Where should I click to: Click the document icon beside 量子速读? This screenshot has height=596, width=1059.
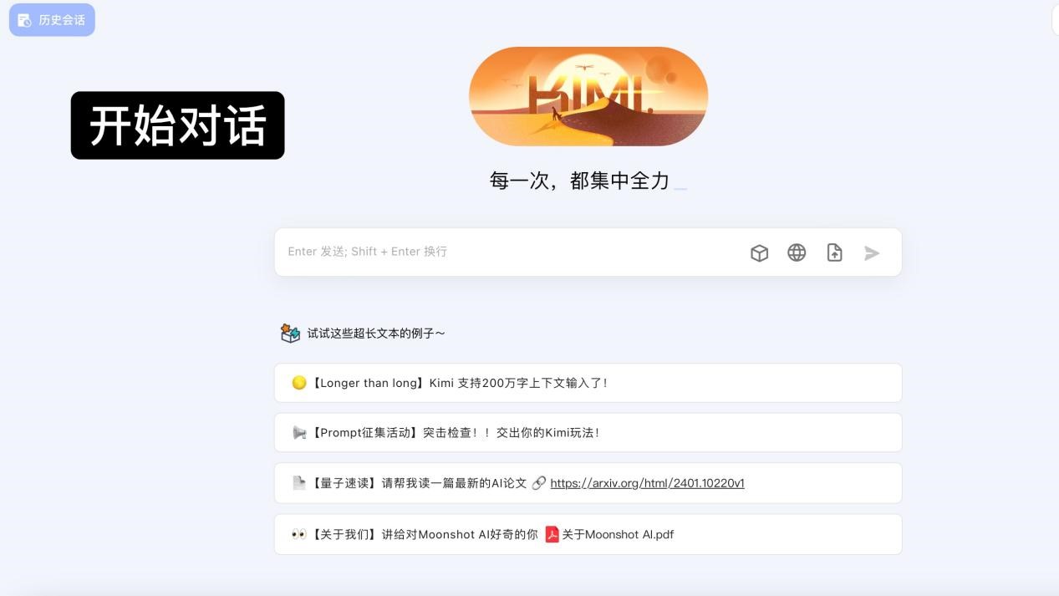coord(299,483)
